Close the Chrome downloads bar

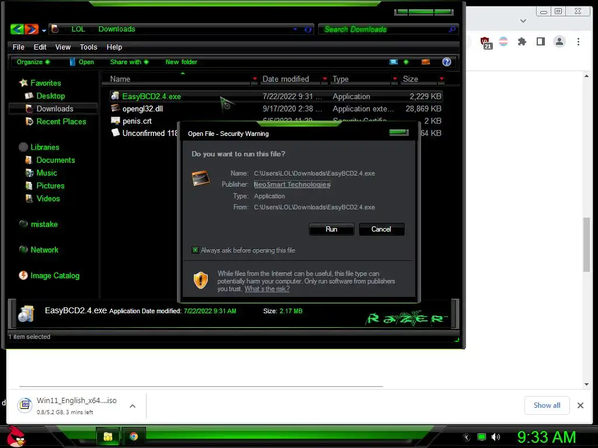tap(580, 405)
